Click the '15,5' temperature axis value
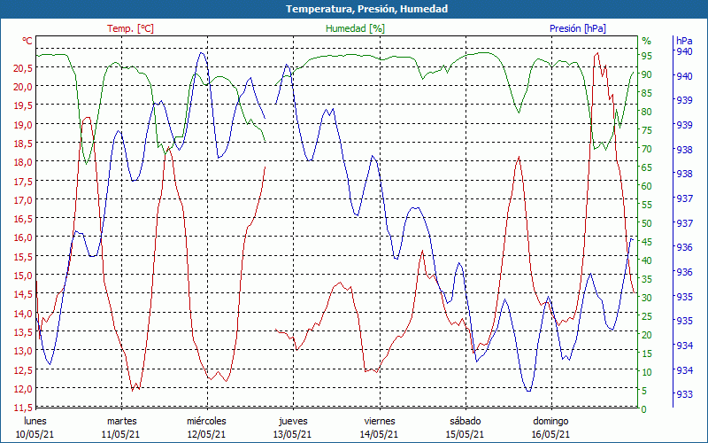Screen dimensions: 708x443 coord(23,256)
